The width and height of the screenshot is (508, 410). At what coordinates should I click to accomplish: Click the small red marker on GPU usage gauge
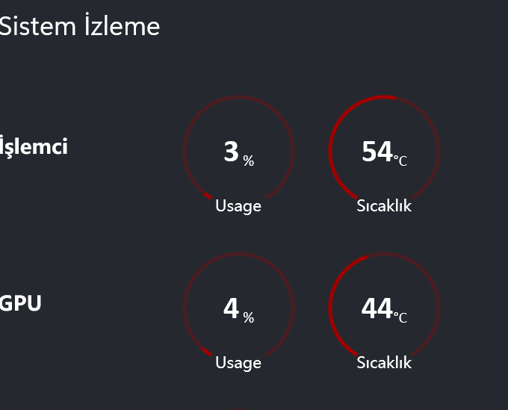[x=208, y=353]
